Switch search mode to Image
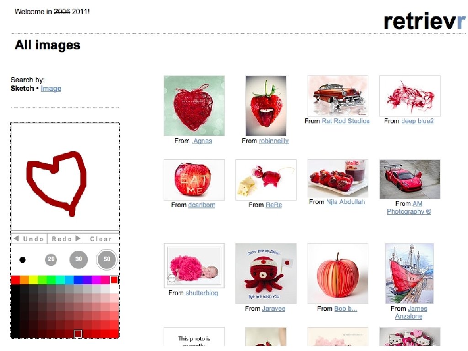This screenshot has height=351, width=468. [x=51, y=88]
